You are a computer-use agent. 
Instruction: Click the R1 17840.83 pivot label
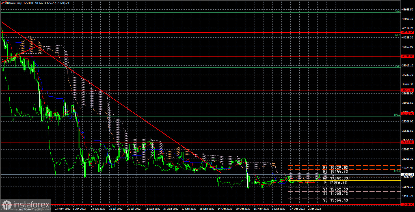tap(335, 178)
